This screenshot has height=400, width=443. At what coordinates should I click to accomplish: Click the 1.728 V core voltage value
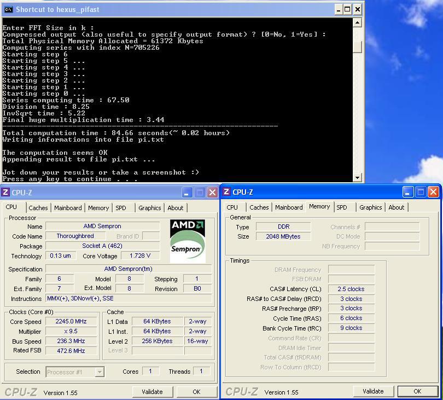[x=140, y=256]
